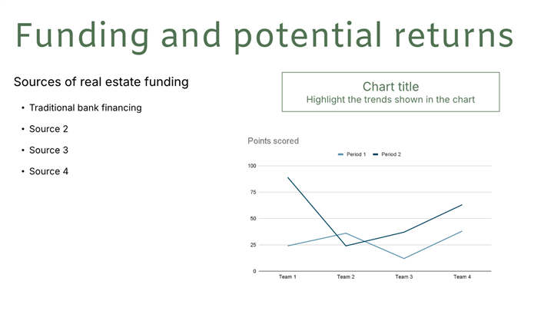Click the "Source 3" bullet text
Image resolution: width=554 pixels, height=311 pixels.
[48, 150]
